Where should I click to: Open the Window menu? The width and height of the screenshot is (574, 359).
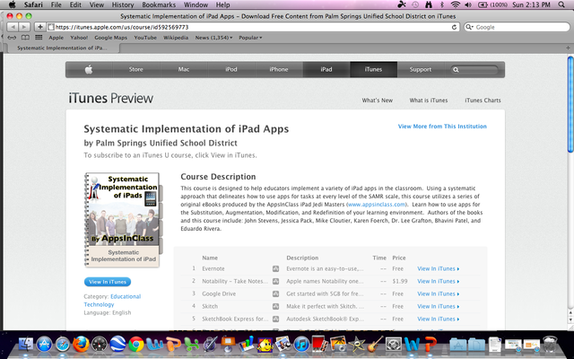pos(196,4)
